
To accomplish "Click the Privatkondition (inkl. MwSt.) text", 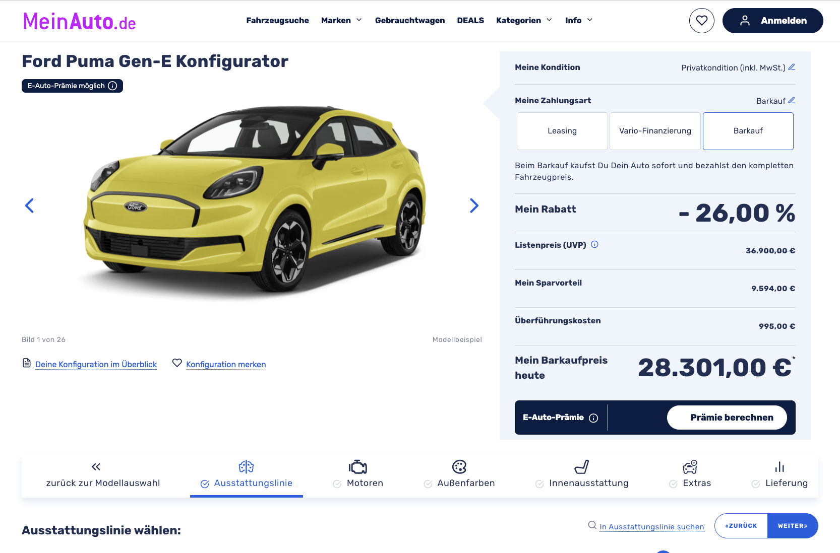I will pyautogui.click(x=733, y=67).
